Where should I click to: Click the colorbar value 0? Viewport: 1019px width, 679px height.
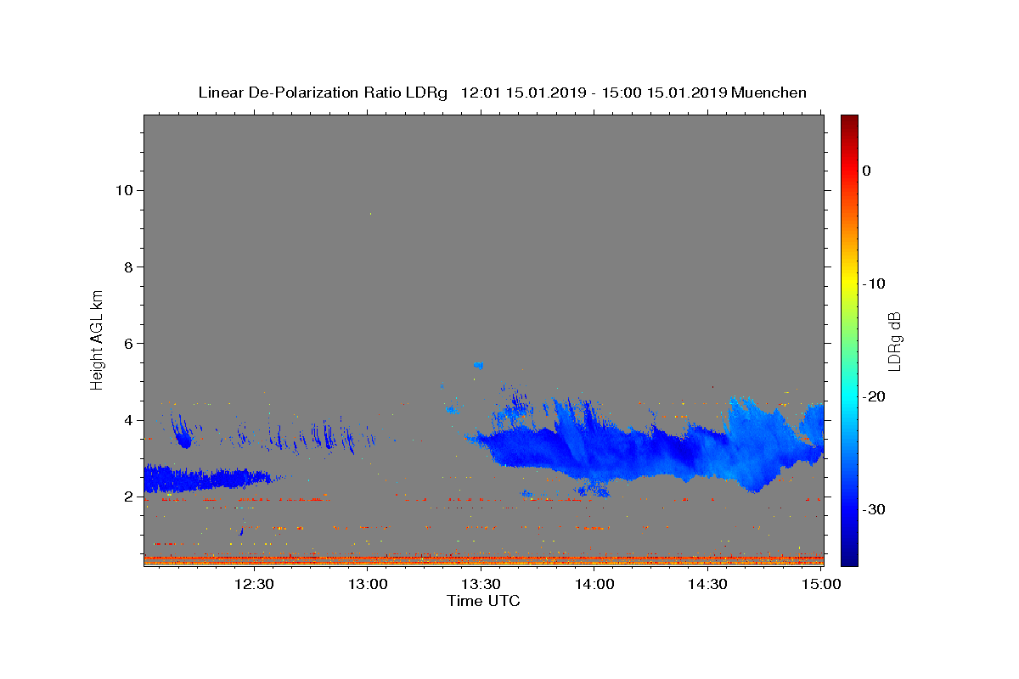point(867,171)
